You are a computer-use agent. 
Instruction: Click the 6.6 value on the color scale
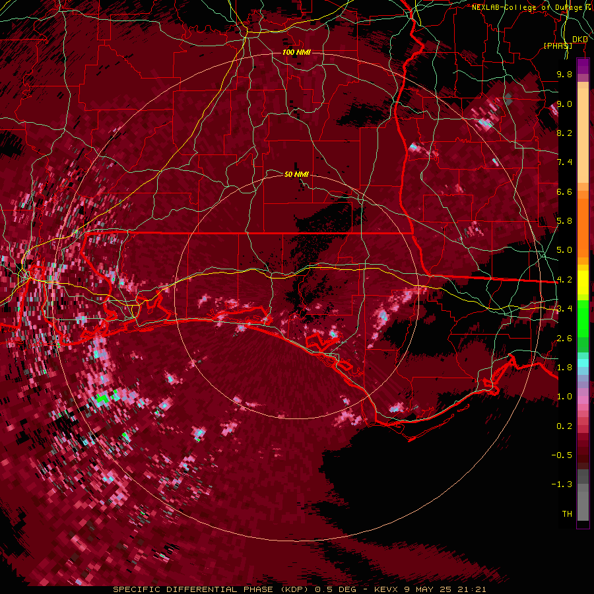coord(564,191)
